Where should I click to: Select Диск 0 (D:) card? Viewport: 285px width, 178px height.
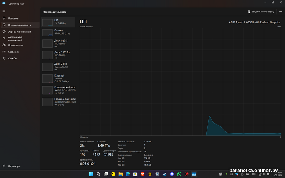[58, 43]
